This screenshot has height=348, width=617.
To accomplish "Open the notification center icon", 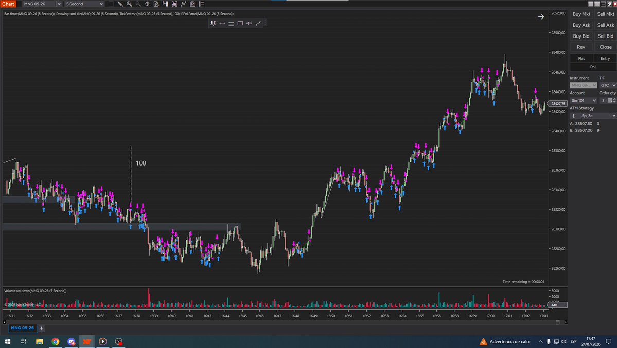I will point(609,342).
